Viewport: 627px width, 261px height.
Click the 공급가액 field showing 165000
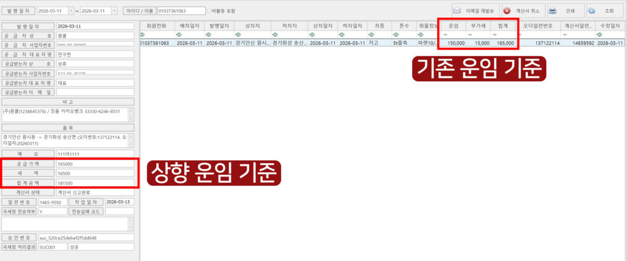coord(95,164)
